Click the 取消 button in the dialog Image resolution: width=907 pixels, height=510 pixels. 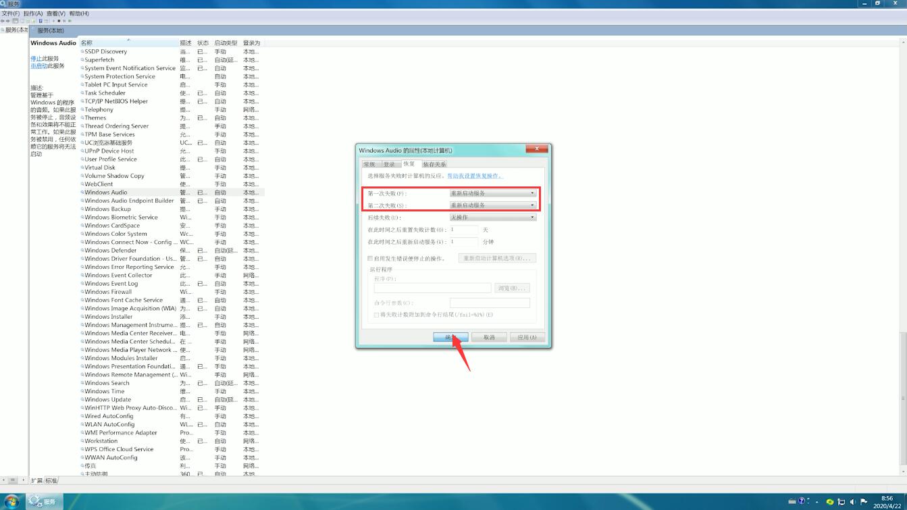[x=489, y=337]
